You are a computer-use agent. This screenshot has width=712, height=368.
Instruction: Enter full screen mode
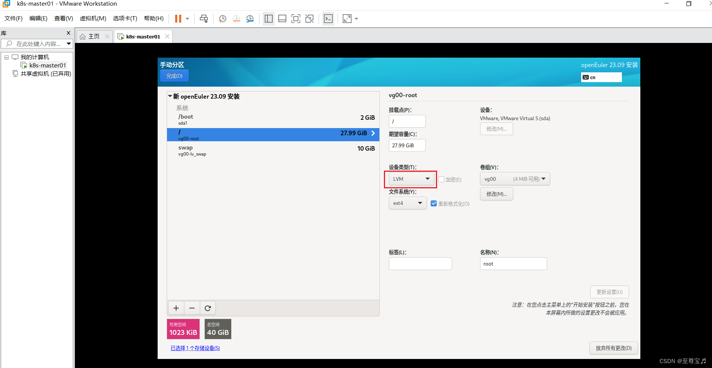[x=296, y=18]
